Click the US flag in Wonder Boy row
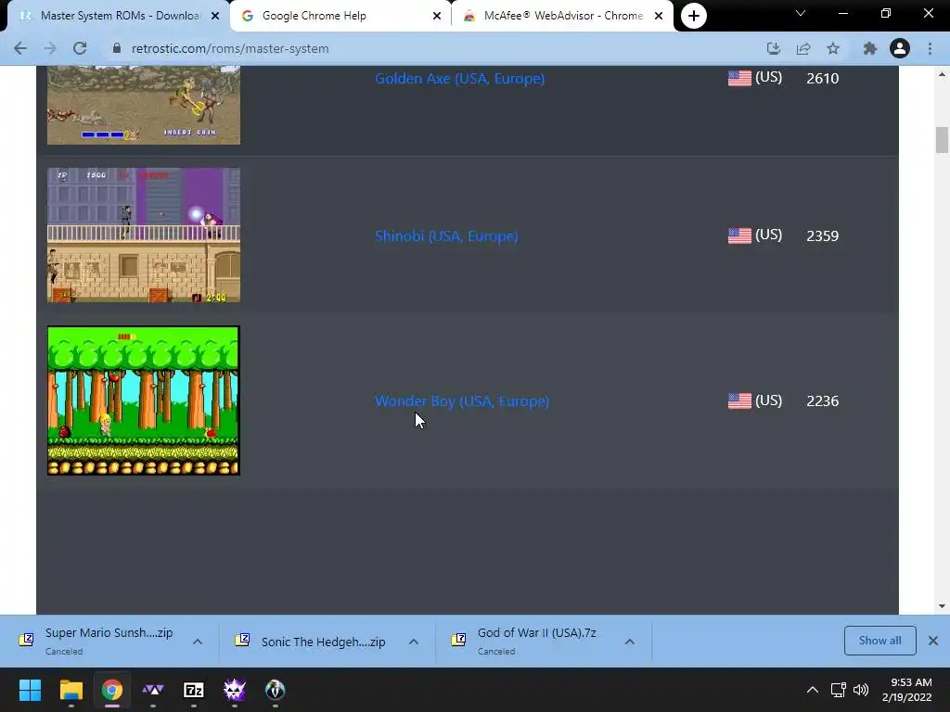 click(x=739, y=400)
